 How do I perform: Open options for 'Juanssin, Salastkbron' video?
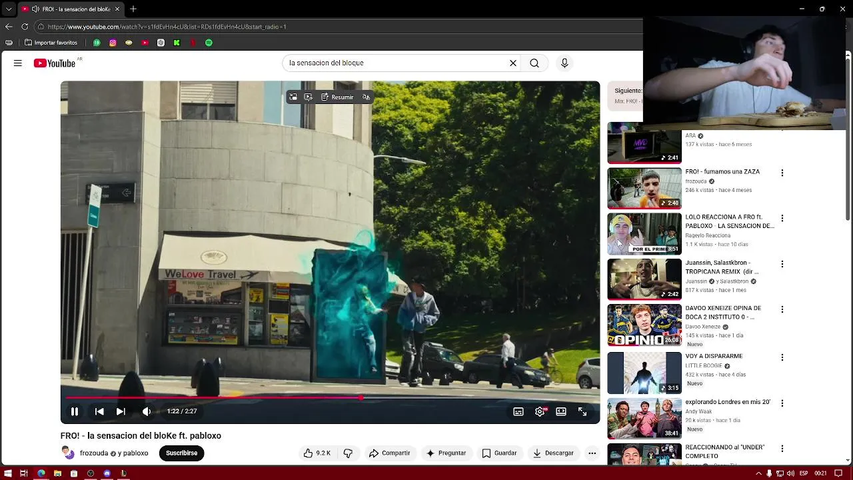point(782,264)
